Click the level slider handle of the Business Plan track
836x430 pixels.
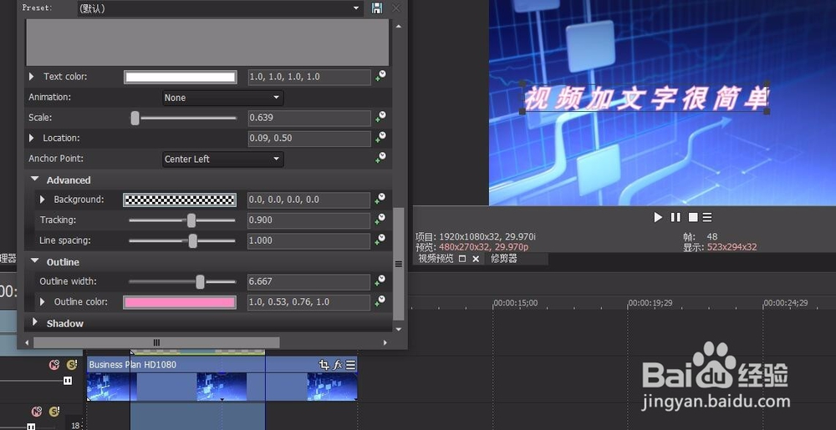[x=68, y=381]
